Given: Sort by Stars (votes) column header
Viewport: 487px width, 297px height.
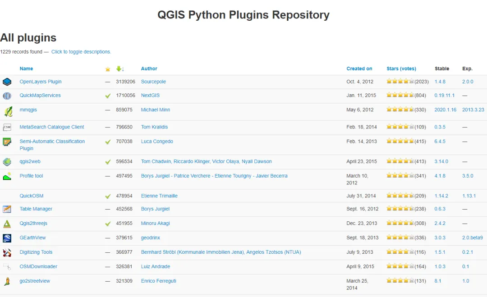Looking at the screenshot, I should [x=401, y=69].
